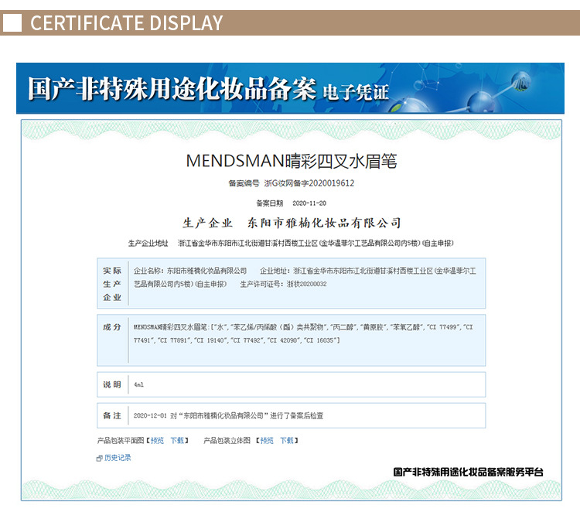Click the 生产企业地址 label
The image size is (580, 512).
148,243
